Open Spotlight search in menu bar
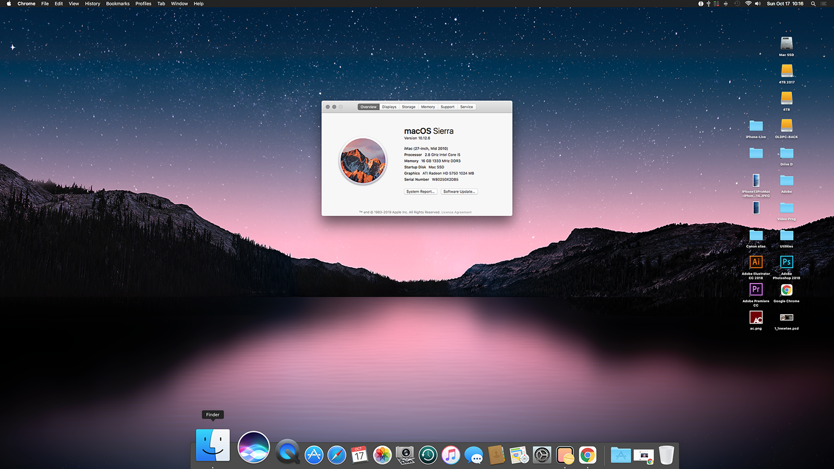This screenshot has width=834, height=469. pos(813,4)
